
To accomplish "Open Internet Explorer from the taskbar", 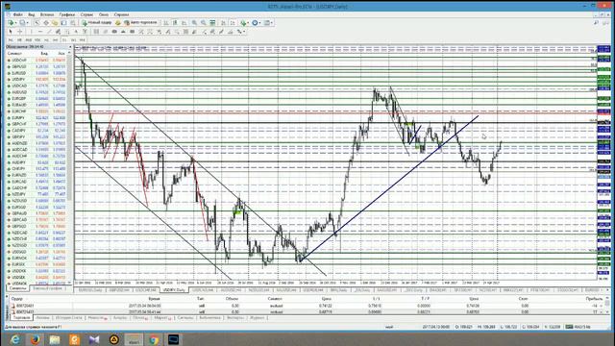I will click(15, 339).
